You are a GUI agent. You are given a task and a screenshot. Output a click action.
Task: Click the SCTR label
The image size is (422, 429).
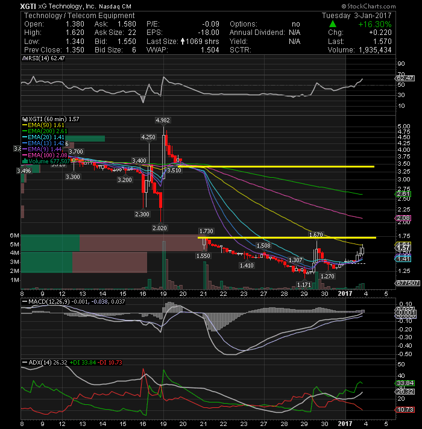[x=241, y=50]
